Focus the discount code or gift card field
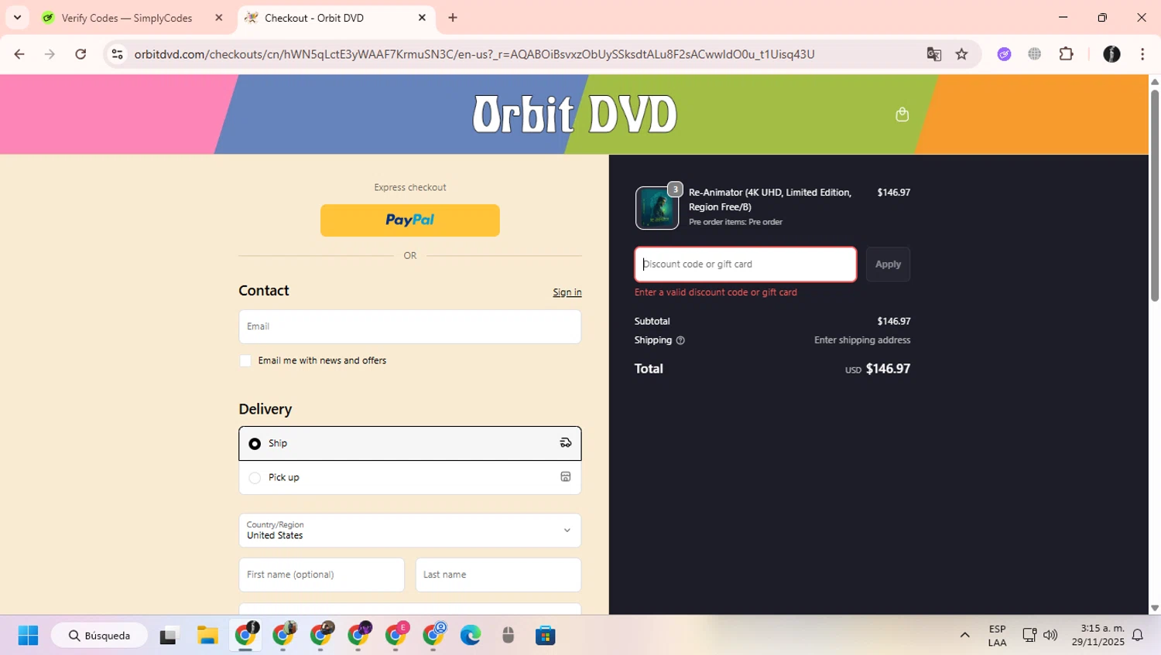1161x655 pixels. tap(745, 264)
